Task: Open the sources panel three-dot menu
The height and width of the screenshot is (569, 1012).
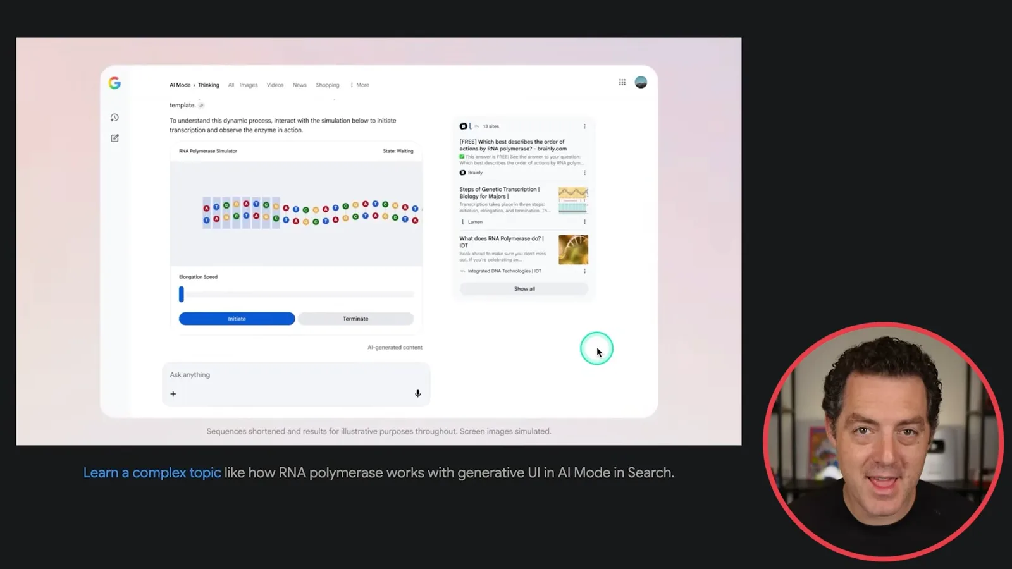Action: (x=584, y=126)
